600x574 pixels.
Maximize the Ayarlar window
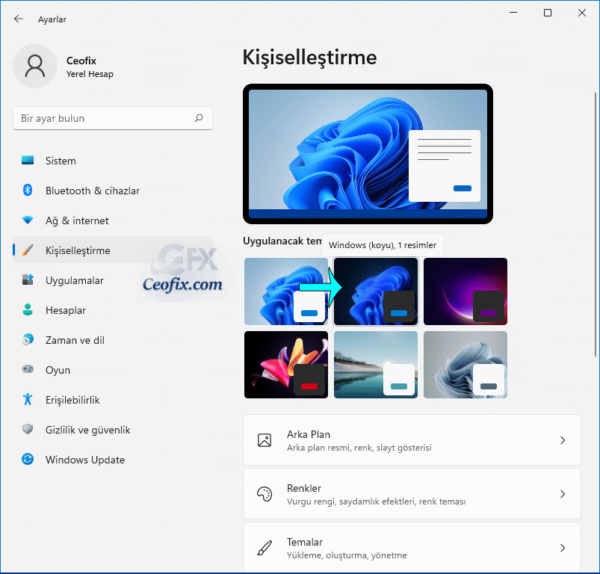[548, 13]
